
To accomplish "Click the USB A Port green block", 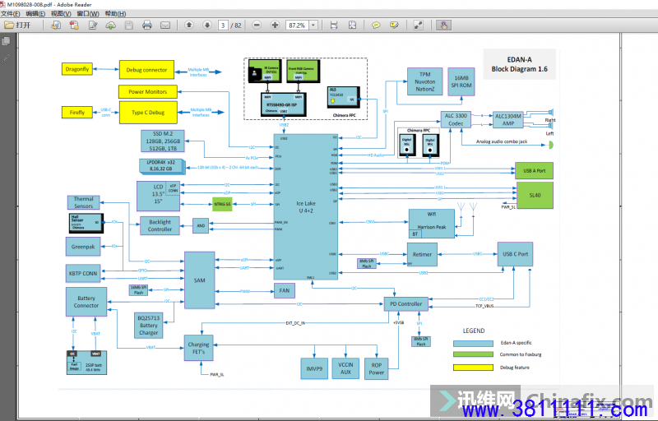I will [534, 171].
